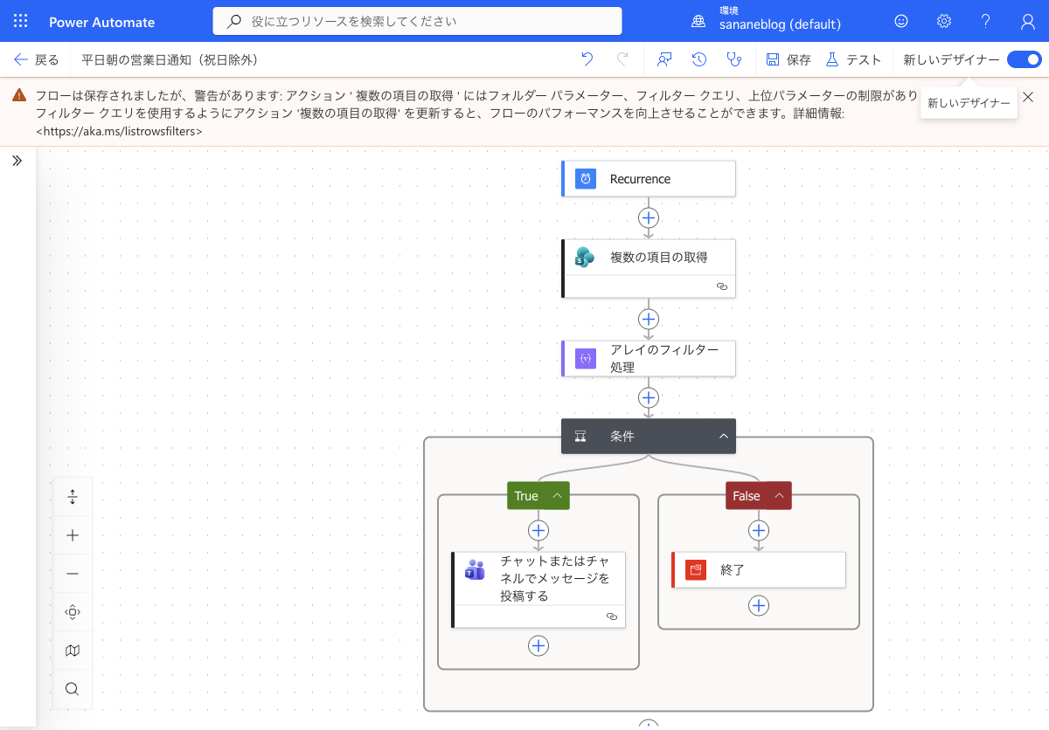Click the fit-to-height canvas control icon
The width and height of the screenshot is (1049, 730).
[73, 497]
